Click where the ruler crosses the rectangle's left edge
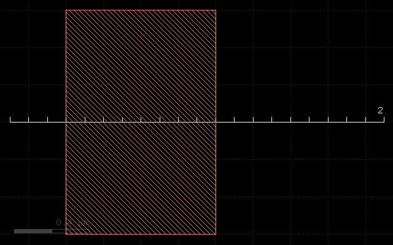 coord(66,122)
